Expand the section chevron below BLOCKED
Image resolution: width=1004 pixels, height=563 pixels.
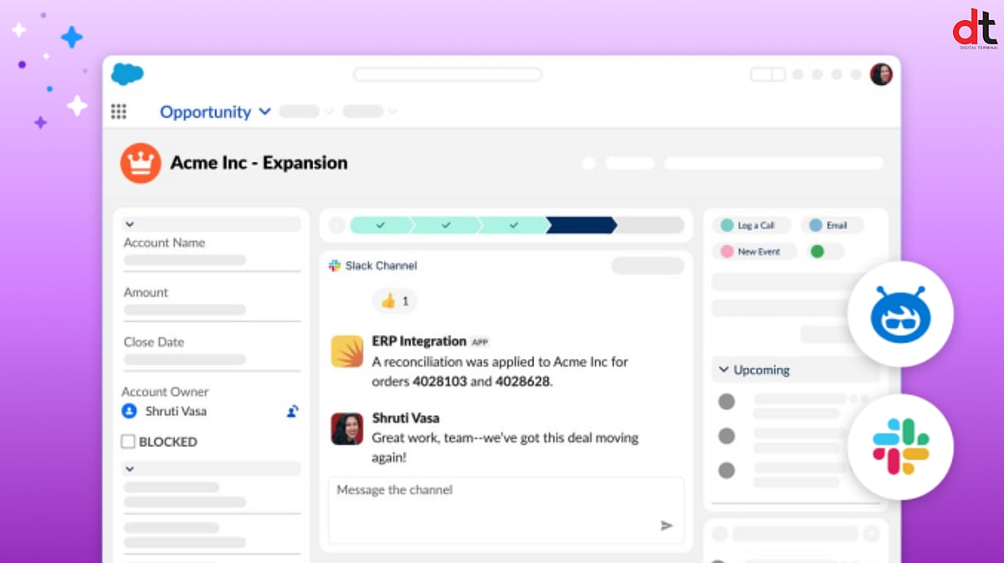(x=129, y=469)
